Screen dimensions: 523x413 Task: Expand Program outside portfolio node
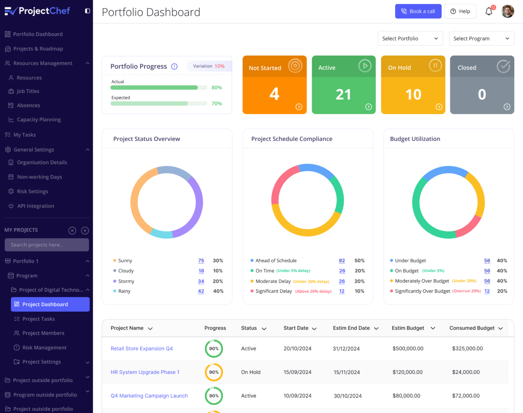(x=88, y=392)
